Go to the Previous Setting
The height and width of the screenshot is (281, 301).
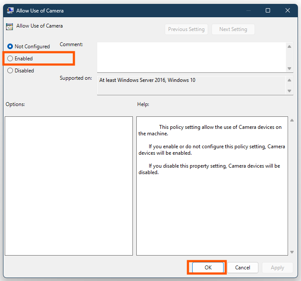click(x=186, y=29)
